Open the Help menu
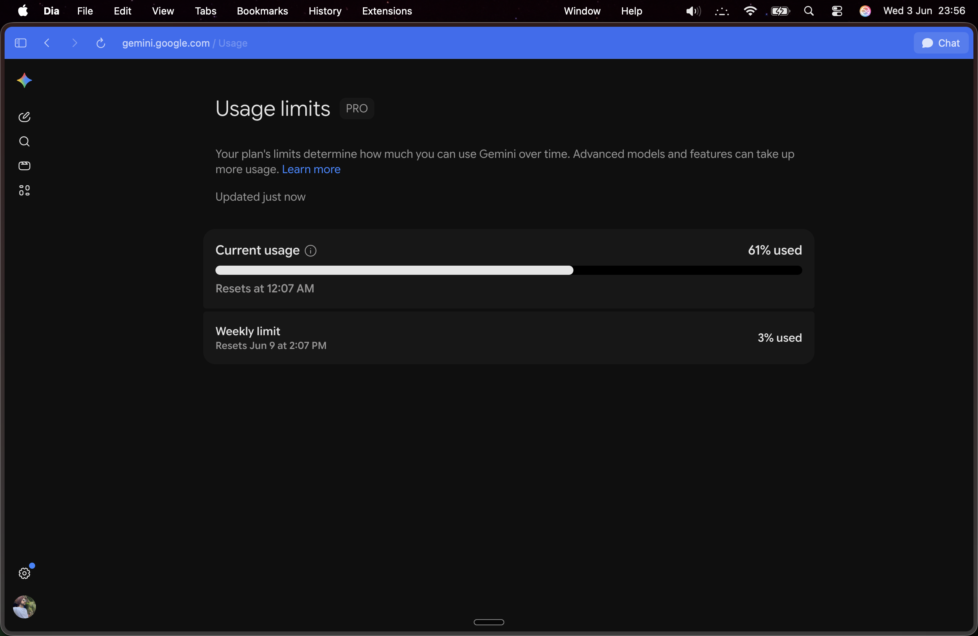The image size is (978, 636). pos(631,11)
